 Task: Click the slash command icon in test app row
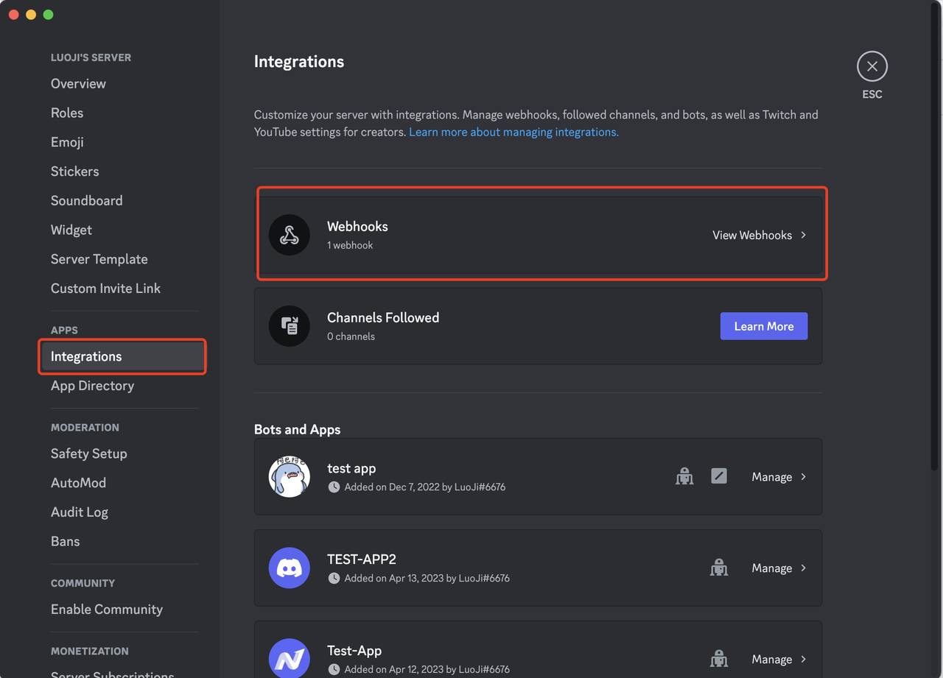click(719, 476)
